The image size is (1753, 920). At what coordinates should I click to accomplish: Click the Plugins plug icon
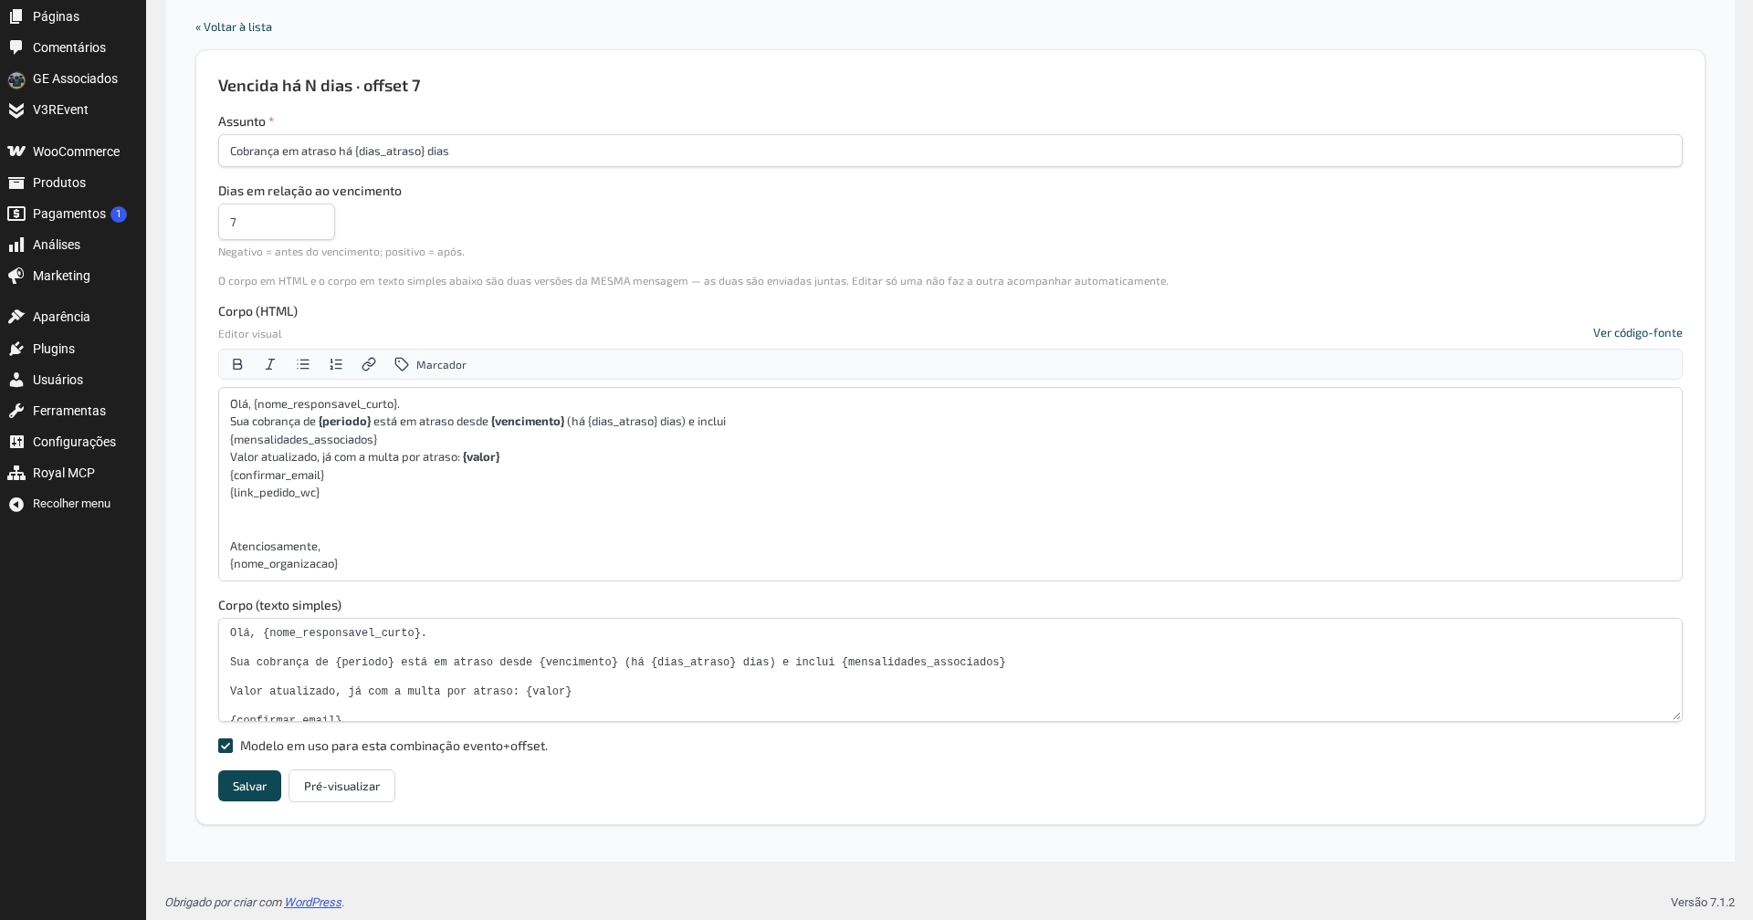16,349
